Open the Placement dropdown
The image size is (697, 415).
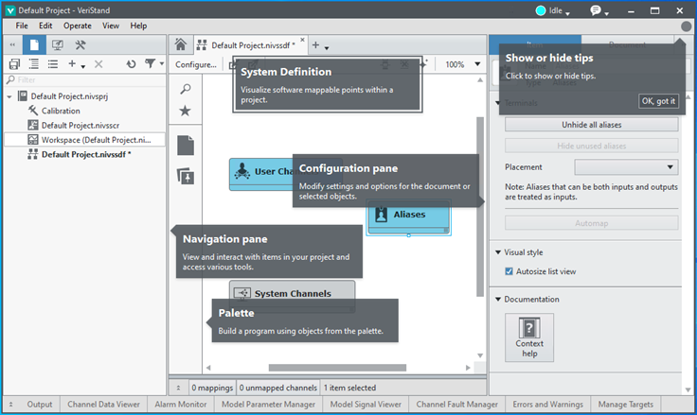point(626,167)
